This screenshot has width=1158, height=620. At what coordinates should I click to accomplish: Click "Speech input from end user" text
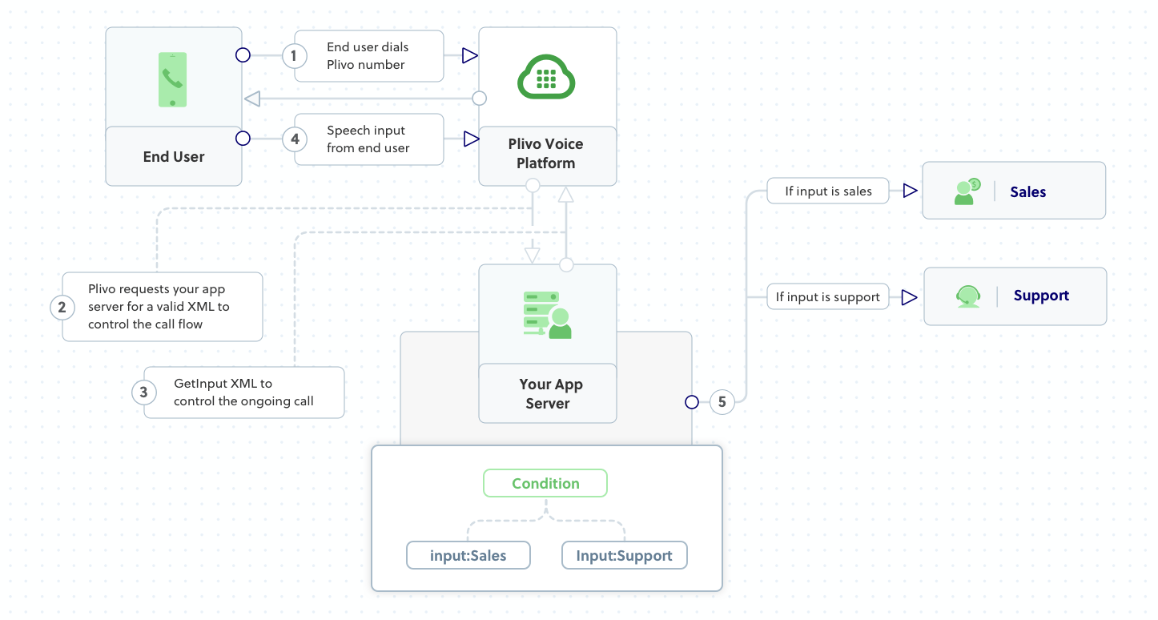pyautogui.click(x=368, y=139)
